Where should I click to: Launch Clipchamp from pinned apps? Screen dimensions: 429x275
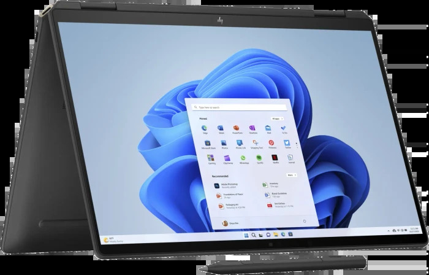pyautogui.click(x=227, y=158)
